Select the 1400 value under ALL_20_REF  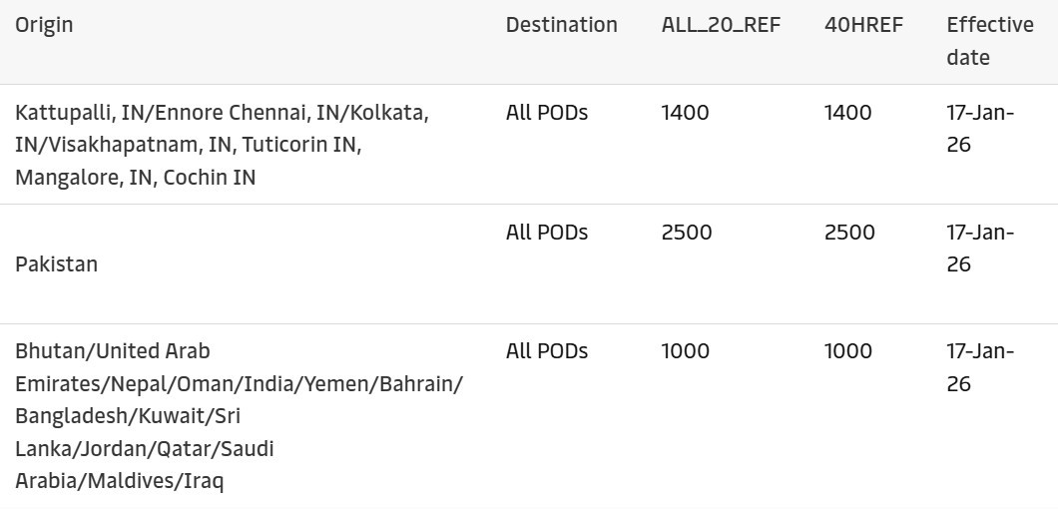685,113
